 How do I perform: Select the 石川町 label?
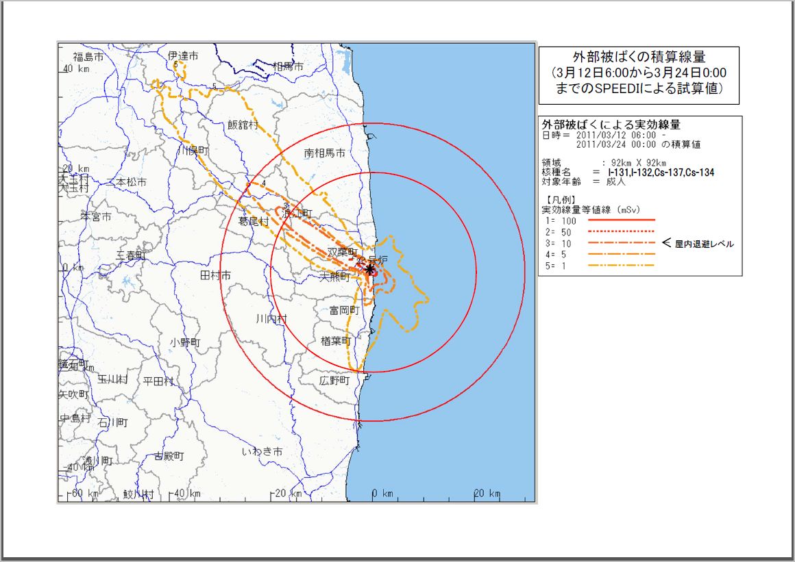pyautogui.click(x=113, y=422)
